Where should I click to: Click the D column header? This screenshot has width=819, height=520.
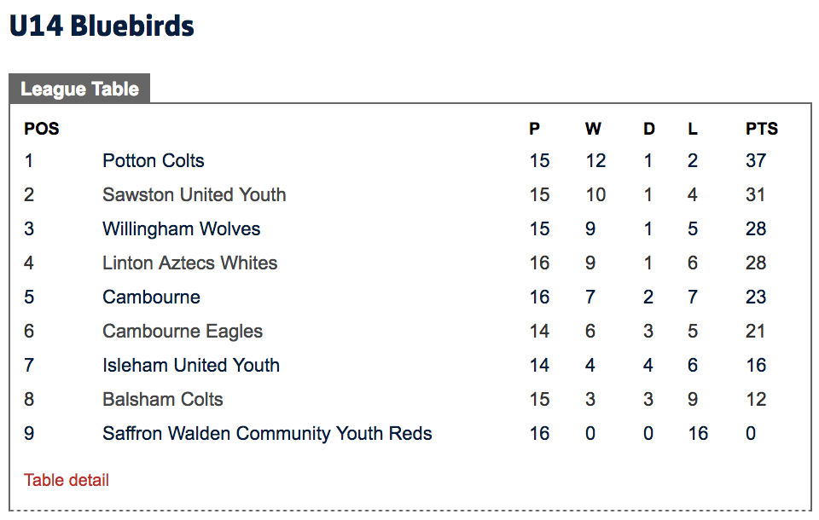coord(649,129)
